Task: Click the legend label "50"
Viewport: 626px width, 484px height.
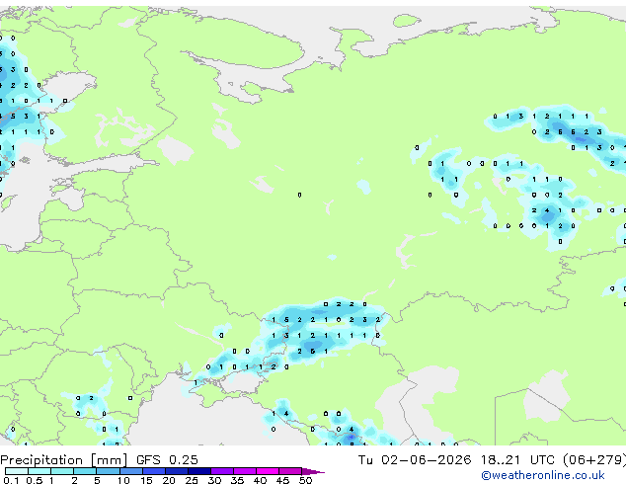Action: (306, 480)
